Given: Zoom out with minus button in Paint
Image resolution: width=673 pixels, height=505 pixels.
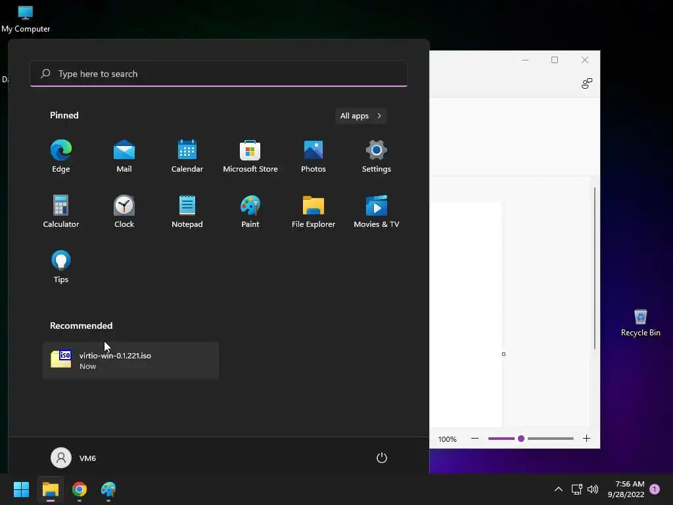Looking at the screenshot, I should click(x=475, y=439).
